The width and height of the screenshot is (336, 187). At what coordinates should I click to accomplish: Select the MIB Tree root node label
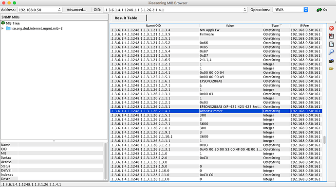(x=13, y=23)
